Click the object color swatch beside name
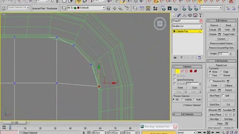239x134 pixels. point(201,21)
